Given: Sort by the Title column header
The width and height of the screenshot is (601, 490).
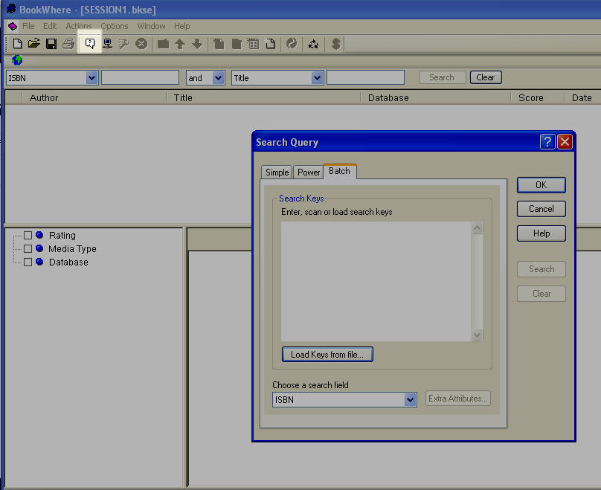Looking at the screenshot, I should tap(264, 97).
